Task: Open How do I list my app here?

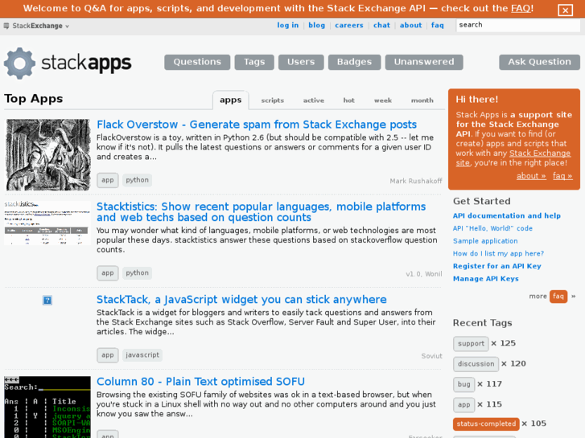Action: [x=498, y=253]
